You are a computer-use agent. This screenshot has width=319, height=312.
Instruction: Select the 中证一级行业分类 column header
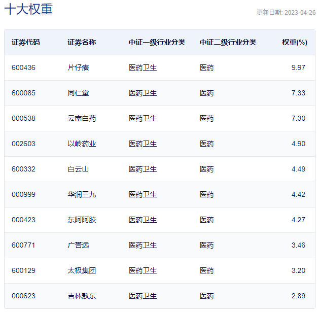[x=157, y=42]
